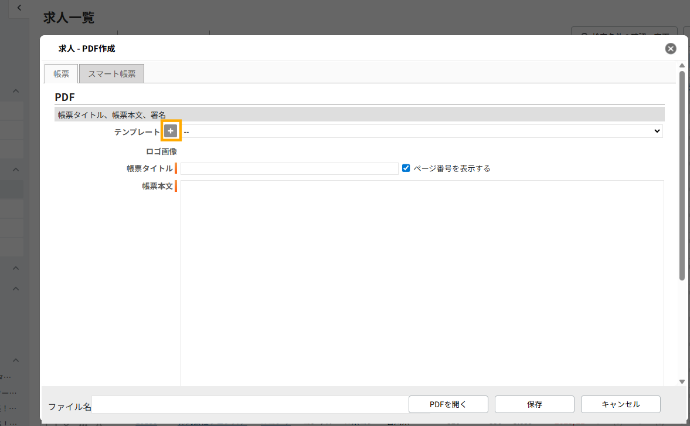Collapse the sidebar with the left chevron

19,8
